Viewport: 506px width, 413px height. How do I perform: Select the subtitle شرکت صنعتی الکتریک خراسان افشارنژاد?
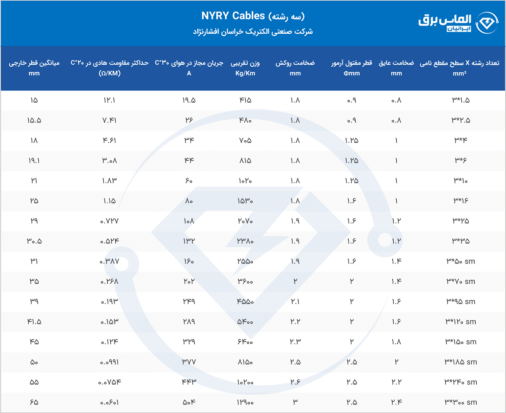pyautogui.click(x=253, y=32)
